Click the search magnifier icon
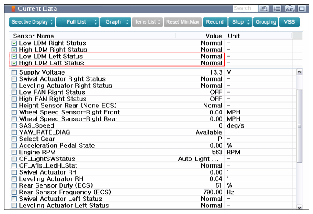Screen dimensions: 313x214 click(x=264, y=9)
